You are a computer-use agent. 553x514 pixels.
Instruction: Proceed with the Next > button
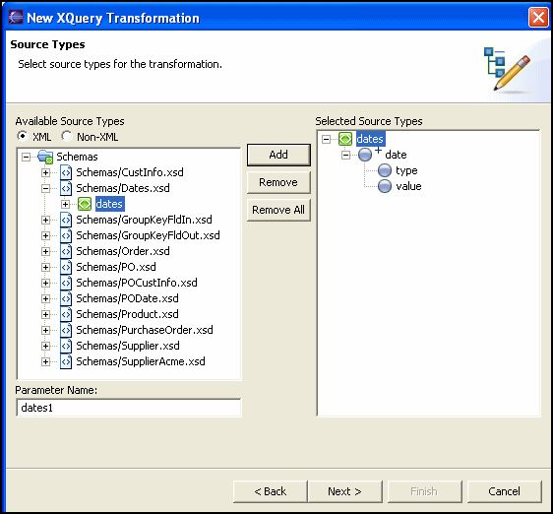point(345,491)
